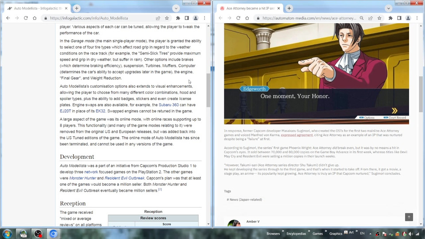The image size is (425, 239).
Task: Click the Edgeworth Ace Attorney screenshot image
Action: 316,74
